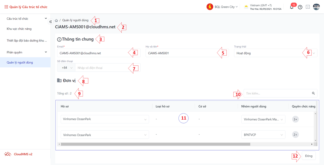Open the BQL Green City dropdown
This screenshot has height=165, width=324.
[222, 7]
